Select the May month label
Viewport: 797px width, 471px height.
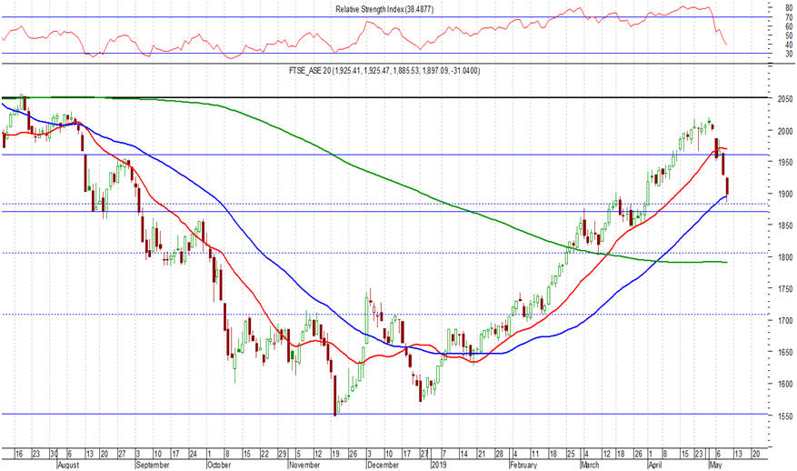(x=715, y=465)
